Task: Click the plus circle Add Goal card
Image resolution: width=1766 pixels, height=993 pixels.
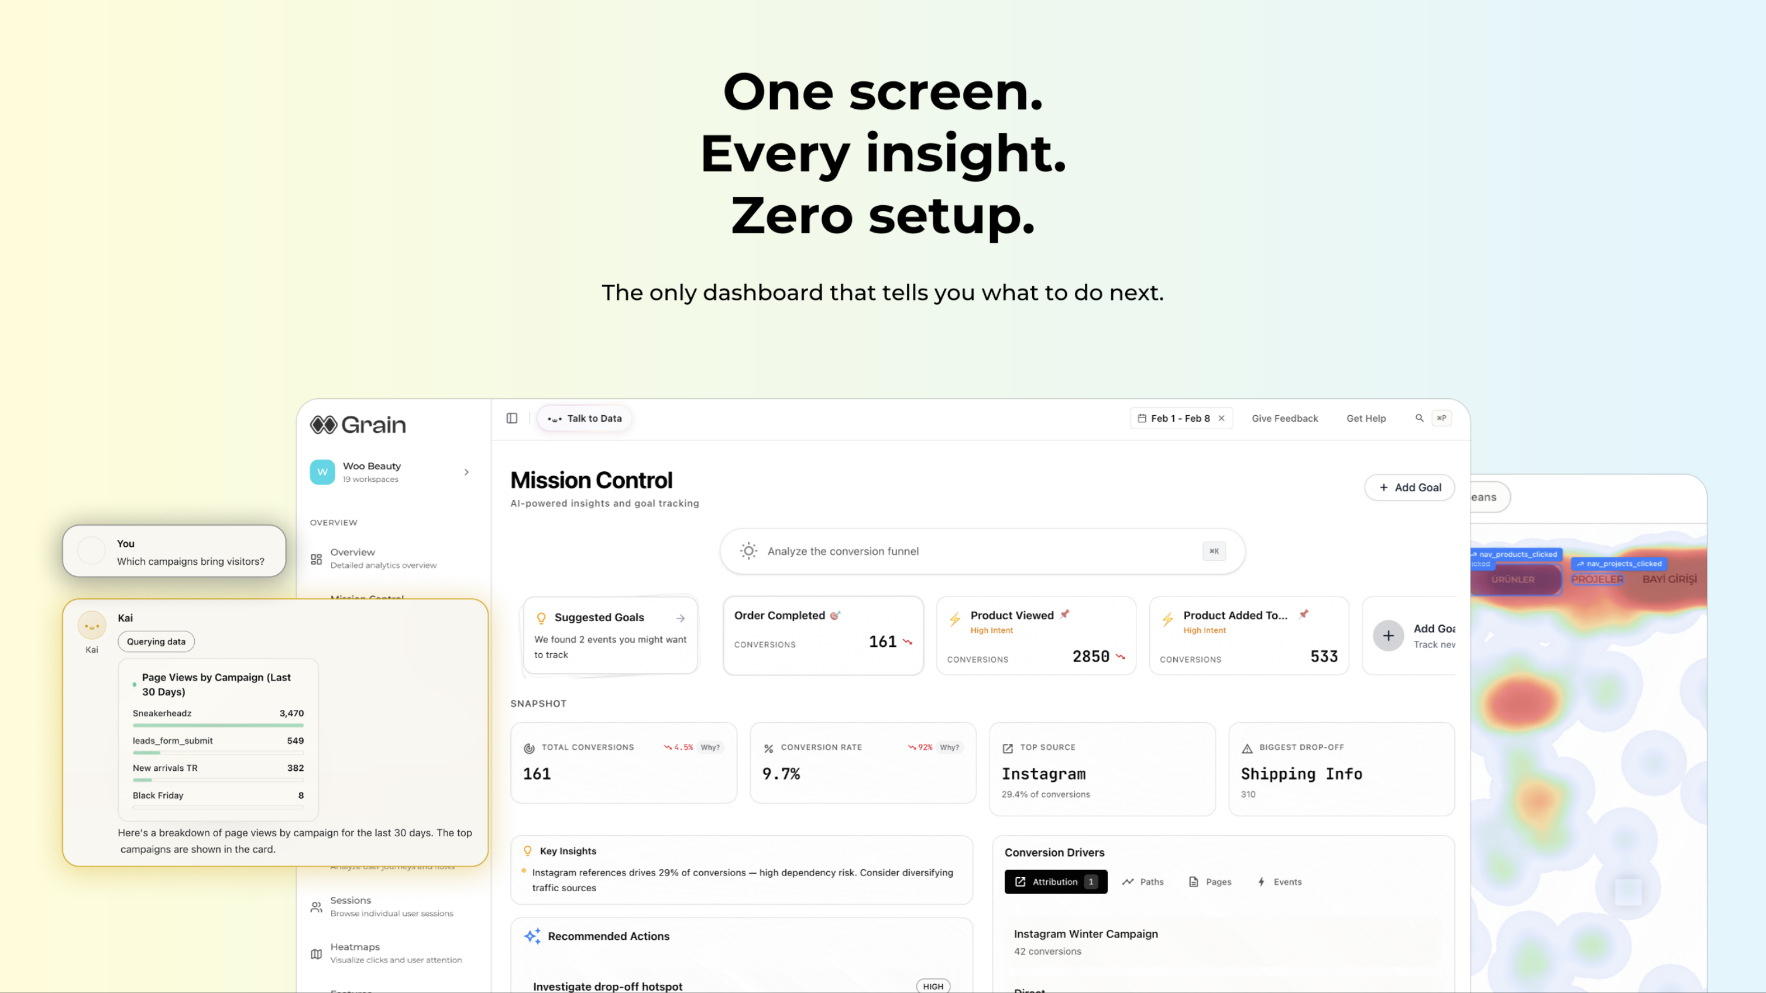Action: pyautogui.click(x=1388, y=635)
